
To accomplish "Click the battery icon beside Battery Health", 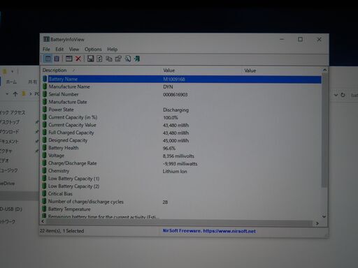I will pyautogui.click(x=45, y=148).
